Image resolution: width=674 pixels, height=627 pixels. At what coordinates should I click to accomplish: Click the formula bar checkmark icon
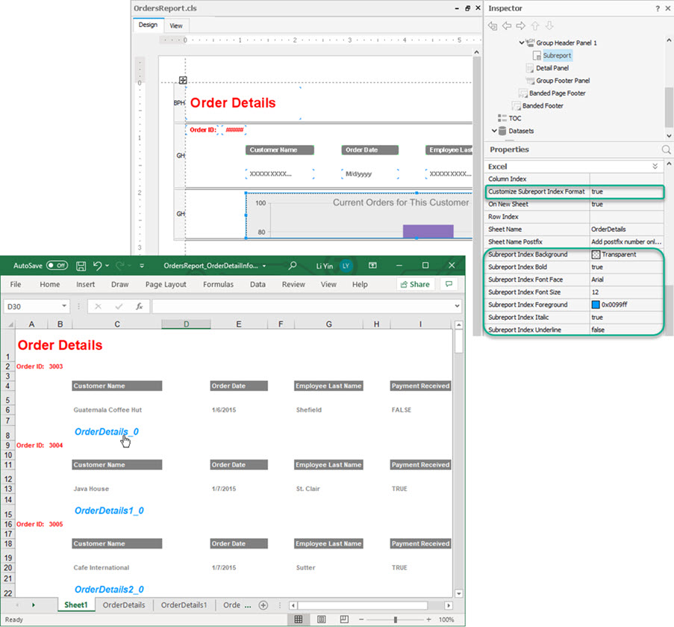coord(119,306)
